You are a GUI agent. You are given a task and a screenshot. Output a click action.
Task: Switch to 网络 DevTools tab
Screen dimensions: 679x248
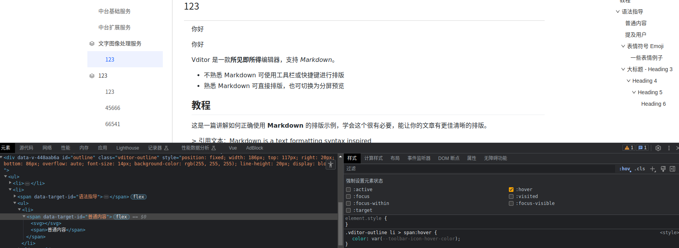(x=47, y=148)
